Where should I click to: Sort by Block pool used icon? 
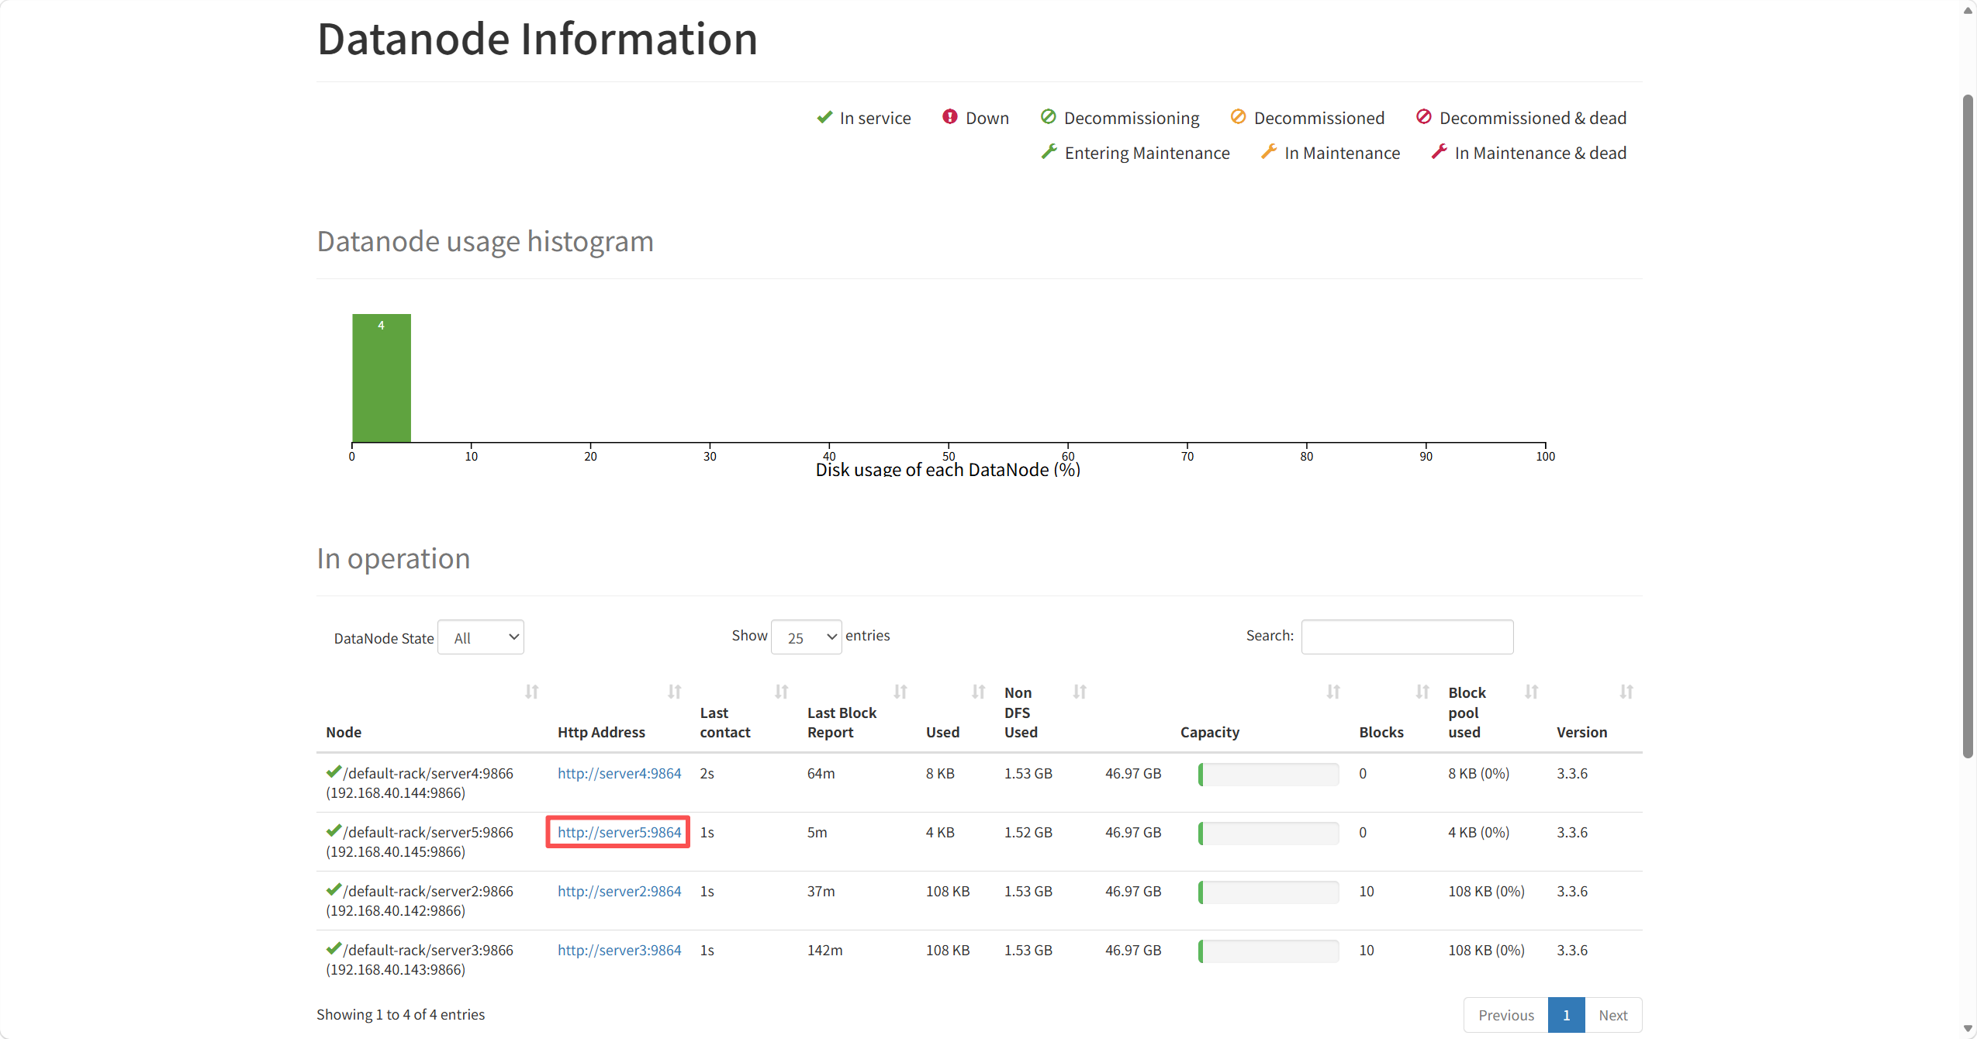tap(1531, 692)
